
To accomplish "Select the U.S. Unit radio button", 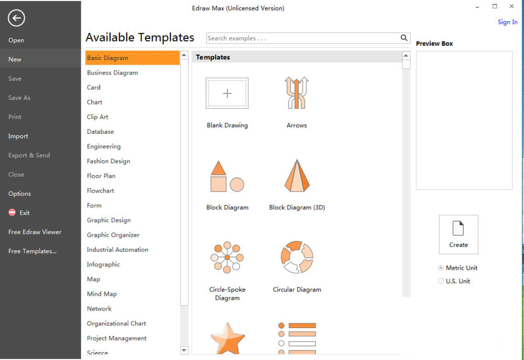I will coord(441,281).
